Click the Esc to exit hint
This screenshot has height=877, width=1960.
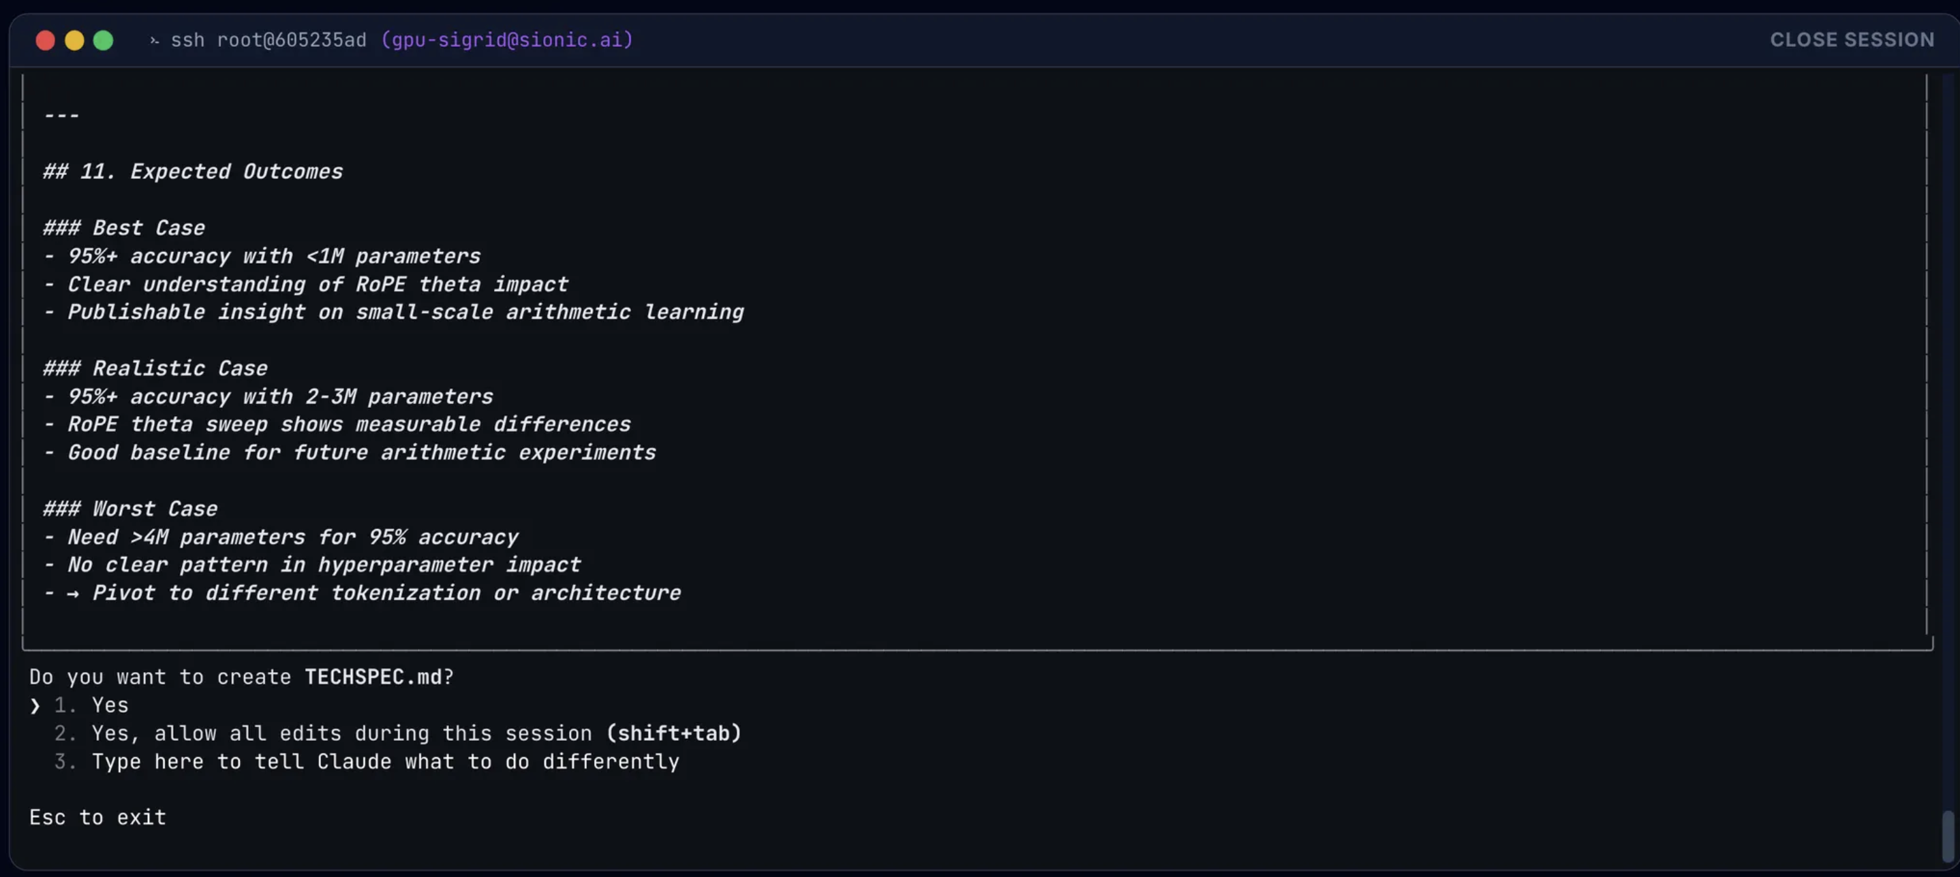click(97, 818)
